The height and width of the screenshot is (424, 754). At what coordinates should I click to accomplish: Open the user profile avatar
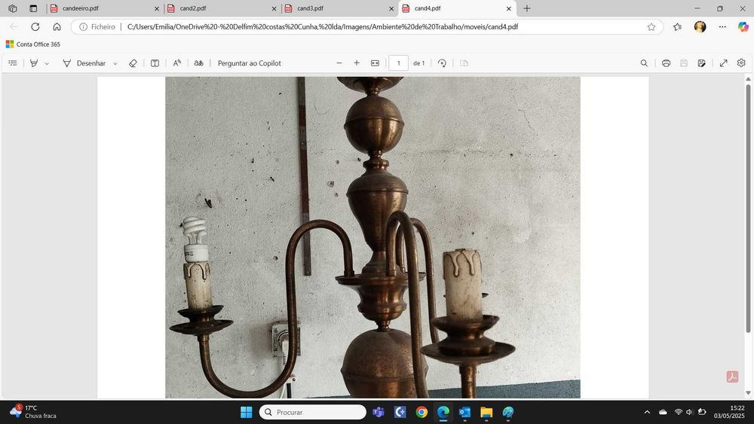point(700,27)
